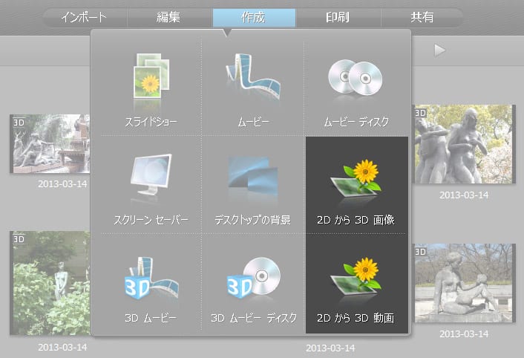Screen dimensions: 524x358
Task: Click the right-pointing play arrow
Action: click(x=440, y=50)
